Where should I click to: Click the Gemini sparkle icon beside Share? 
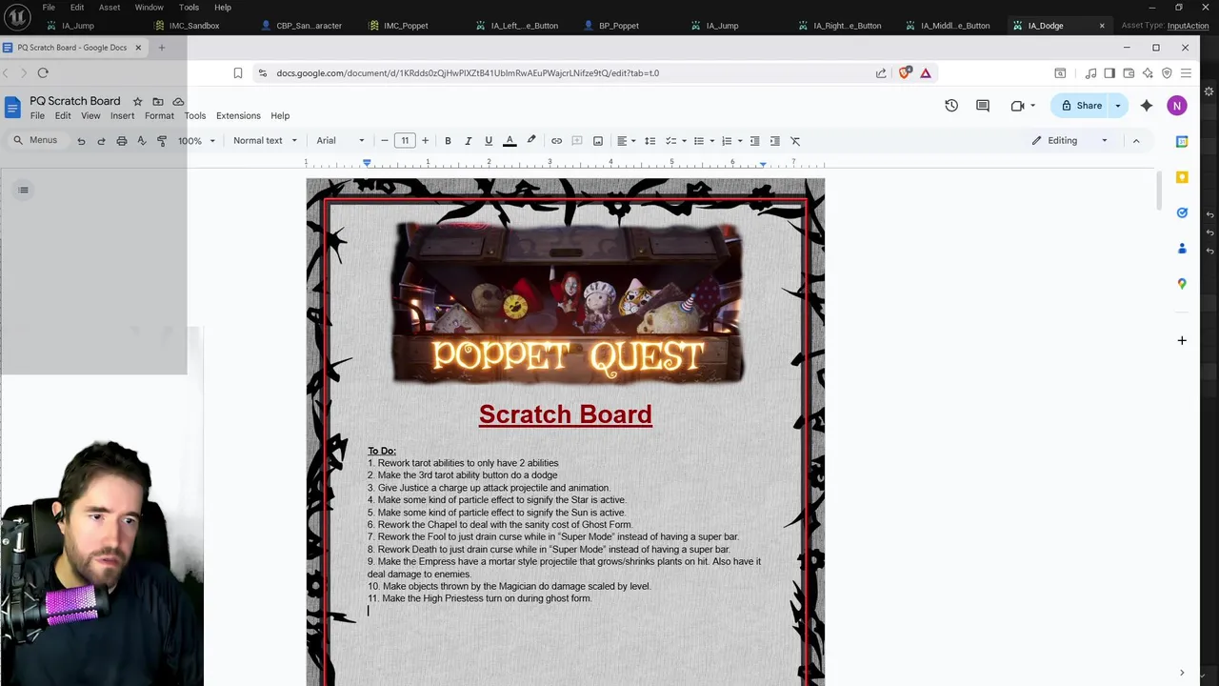[x=1147, y=106]
